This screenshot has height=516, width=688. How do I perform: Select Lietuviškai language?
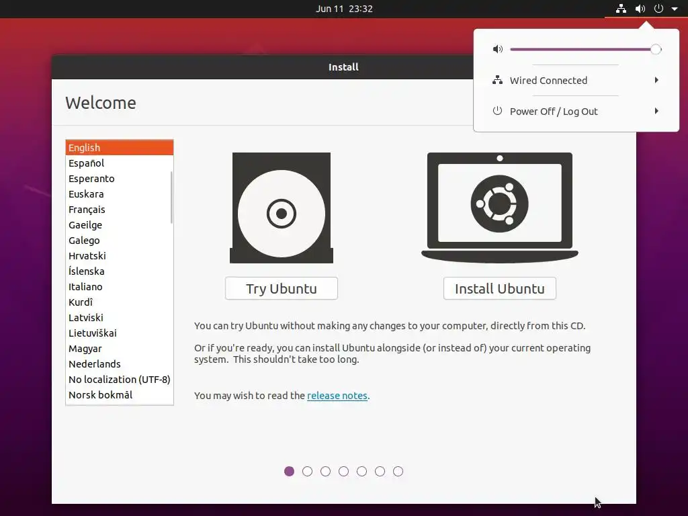pos(118,333)
